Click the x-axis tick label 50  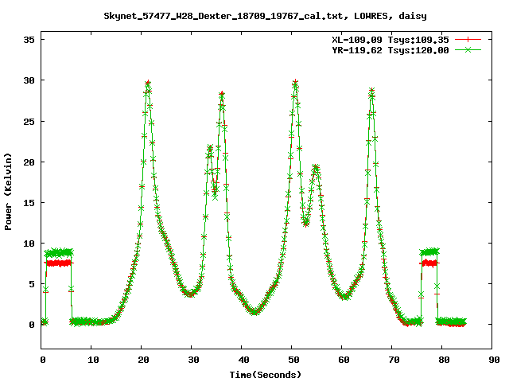coord(293,360)
